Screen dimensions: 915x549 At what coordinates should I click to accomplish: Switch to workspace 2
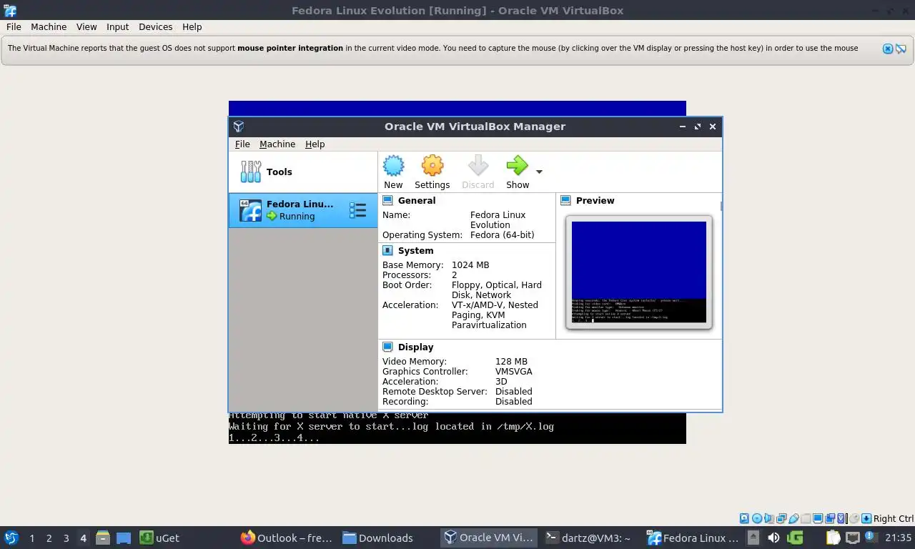[49, 538]
